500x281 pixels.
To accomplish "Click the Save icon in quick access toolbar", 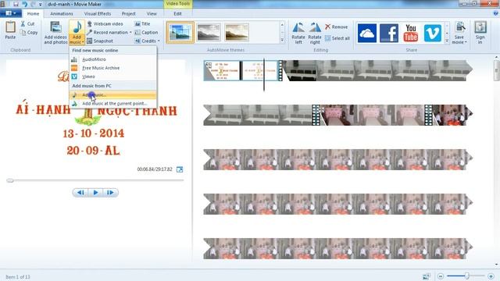I will [x=16, y=4].
